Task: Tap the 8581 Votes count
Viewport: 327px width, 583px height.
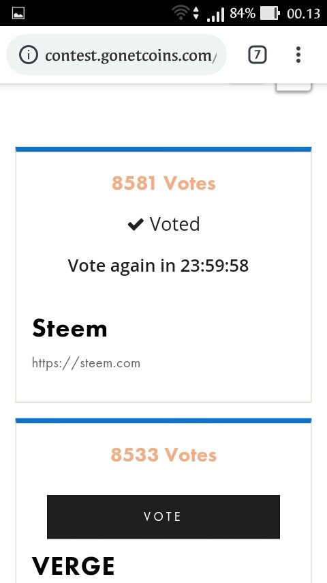Action: [163, 183]
